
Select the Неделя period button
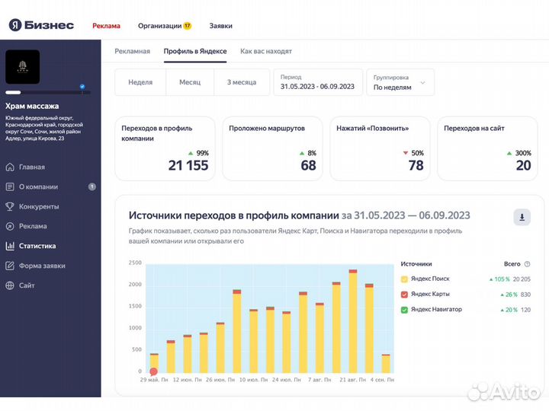140,82
